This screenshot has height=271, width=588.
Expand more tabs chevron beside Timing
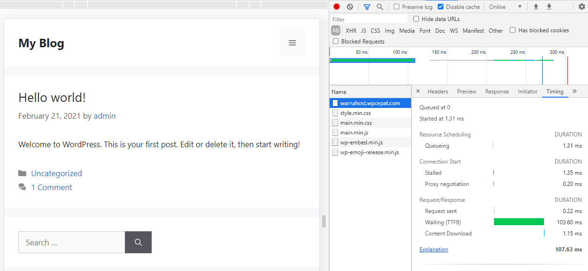[x=575, y=91]
